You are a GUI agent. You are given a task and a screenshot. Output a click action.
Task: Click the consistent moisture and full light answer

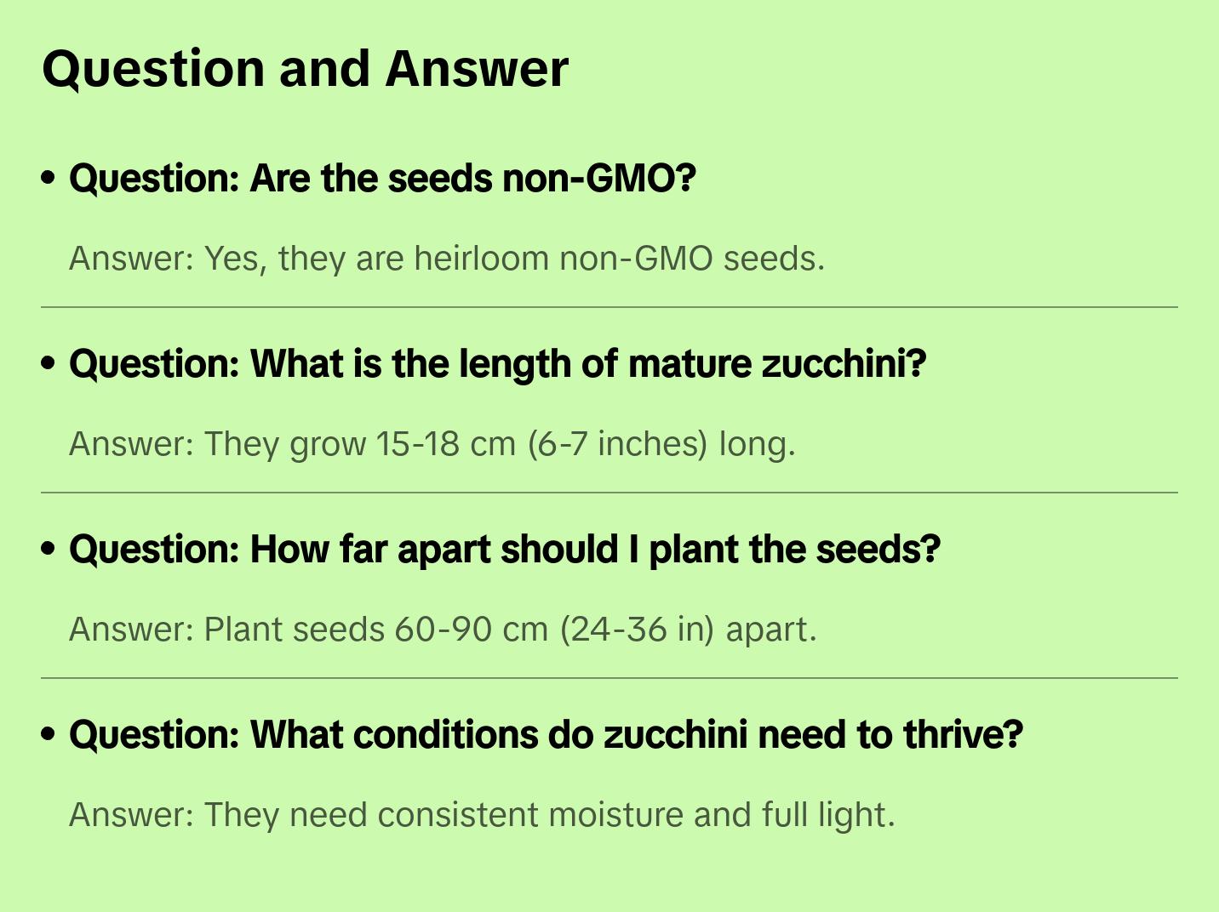point(482,815)
